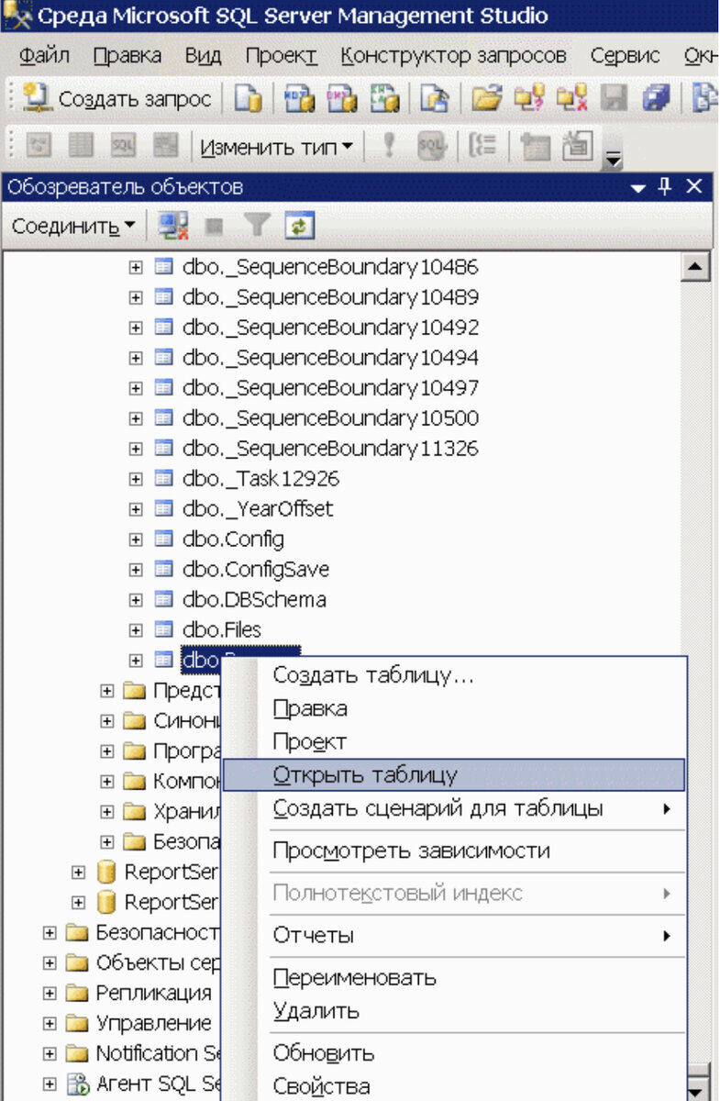Expand dbo._SequenceBoundary10500 node
The width and height of the screenshot is (720, 1101).
(x=136, y=418)
